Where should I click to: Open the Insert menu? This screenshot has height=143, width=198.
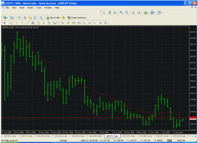(x=22, y=8)
